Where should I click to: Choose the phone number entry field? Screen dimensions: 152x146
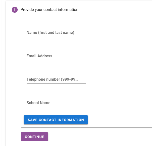[56, 79]
